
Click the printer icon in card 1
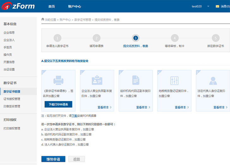coord(58,80)
